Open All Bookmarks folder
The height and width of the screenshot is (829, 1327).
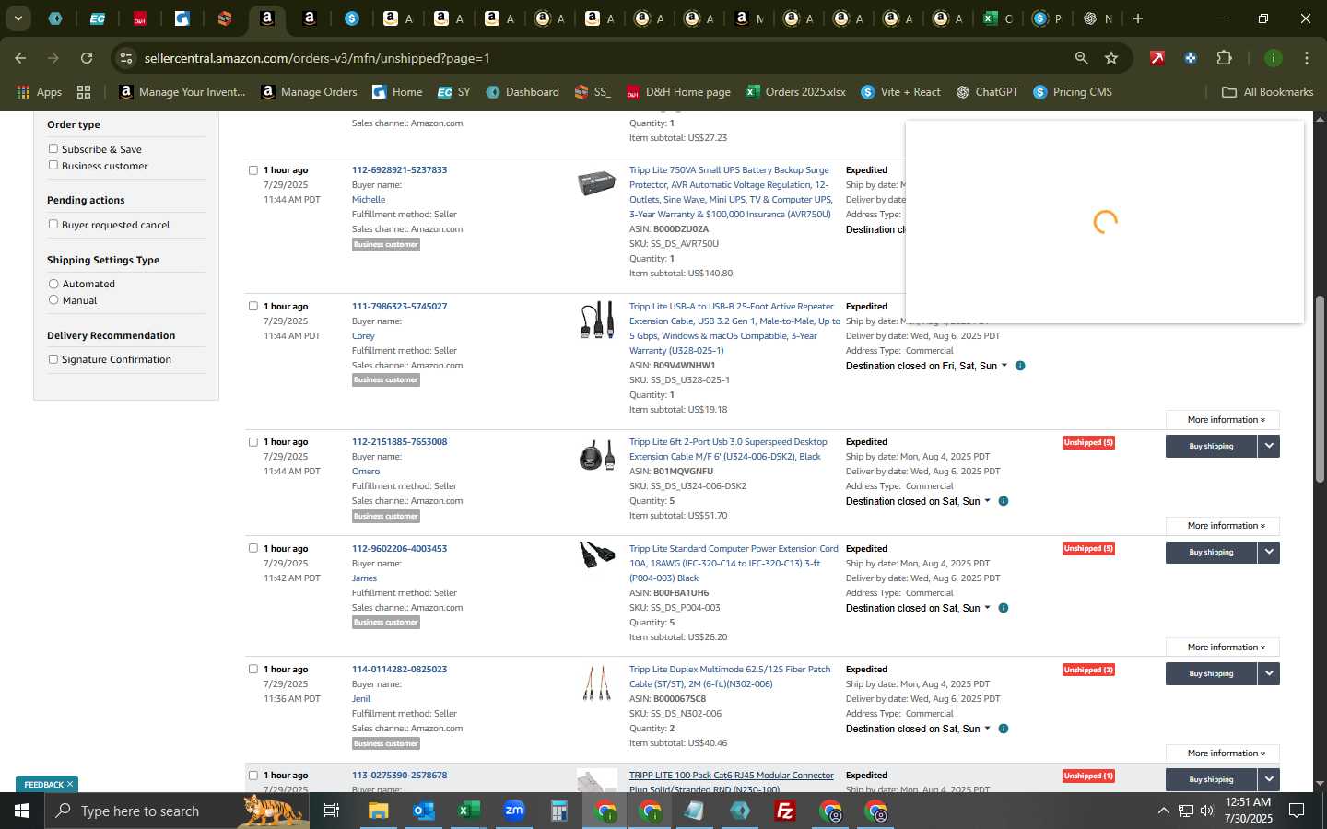[1267, 92]
